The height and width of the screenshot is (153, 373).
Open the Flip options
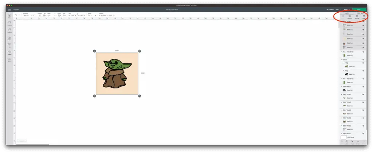(64, 15)
